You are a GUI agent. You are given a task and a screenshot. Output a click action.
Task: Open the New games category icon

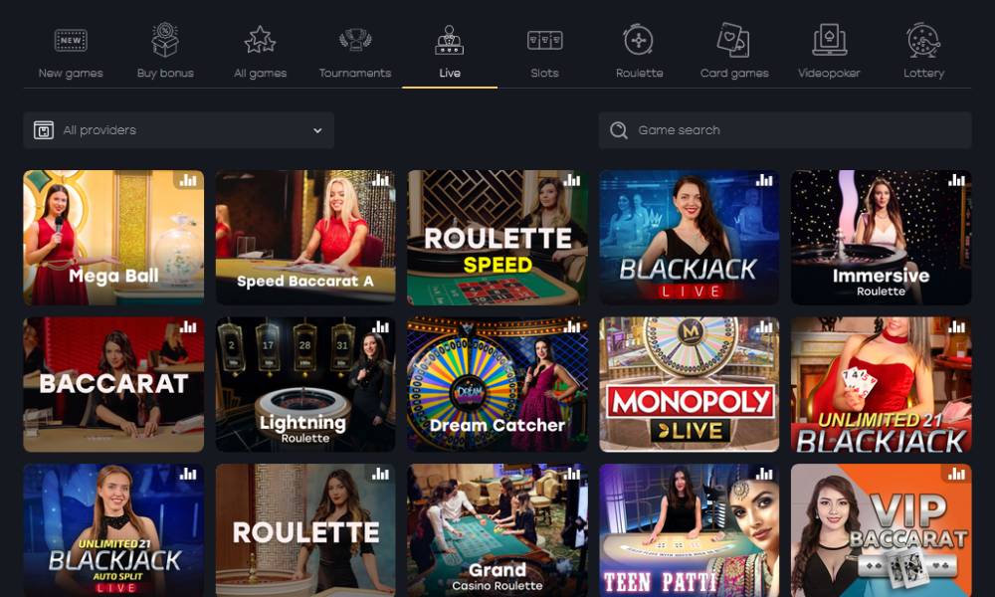(71, 41)
